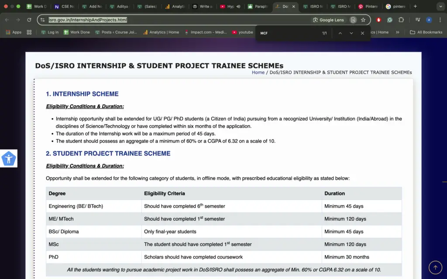
Task: Open the All Bookmarks folder
Action: pos(426,32)
